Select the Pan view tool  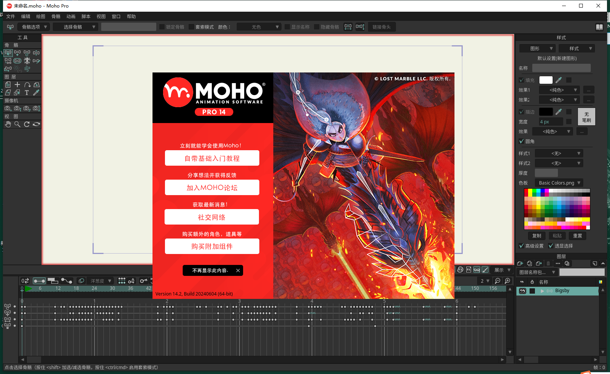pyautogui.click(x=8, y=124)
